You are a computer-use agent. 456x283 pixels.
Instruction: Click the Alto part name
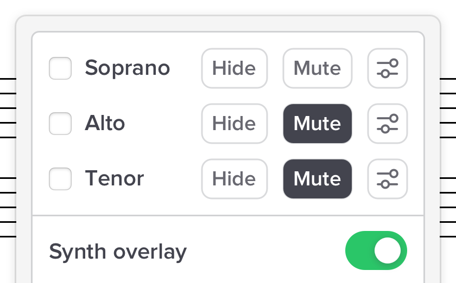coord(105,124)
